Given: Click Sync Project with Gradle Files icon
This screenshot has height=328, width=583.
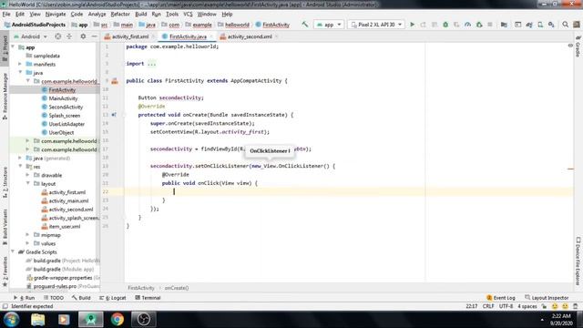Looking at the screenshot, I should [x=529, y=25].
